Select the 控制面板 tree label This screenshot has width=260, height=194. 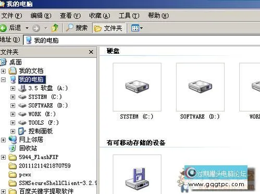pos(41,131)
